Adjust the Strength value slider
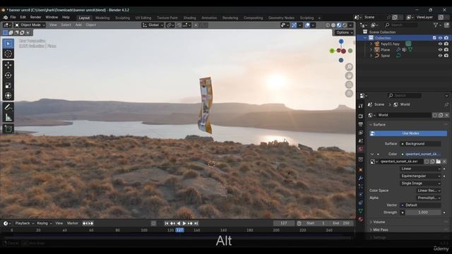The width and height of the screenshot is (452, 254). click(423, 212)
